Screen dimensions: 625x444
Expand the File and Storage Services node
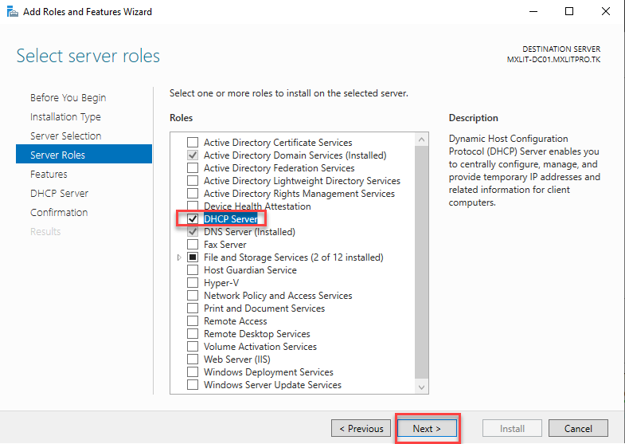179,257
